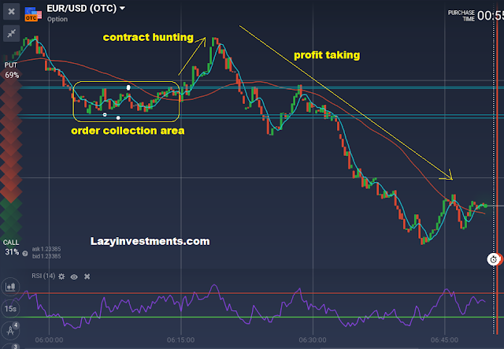Open the chart type candlestick button
504x349 pixels.
(10, 287)
